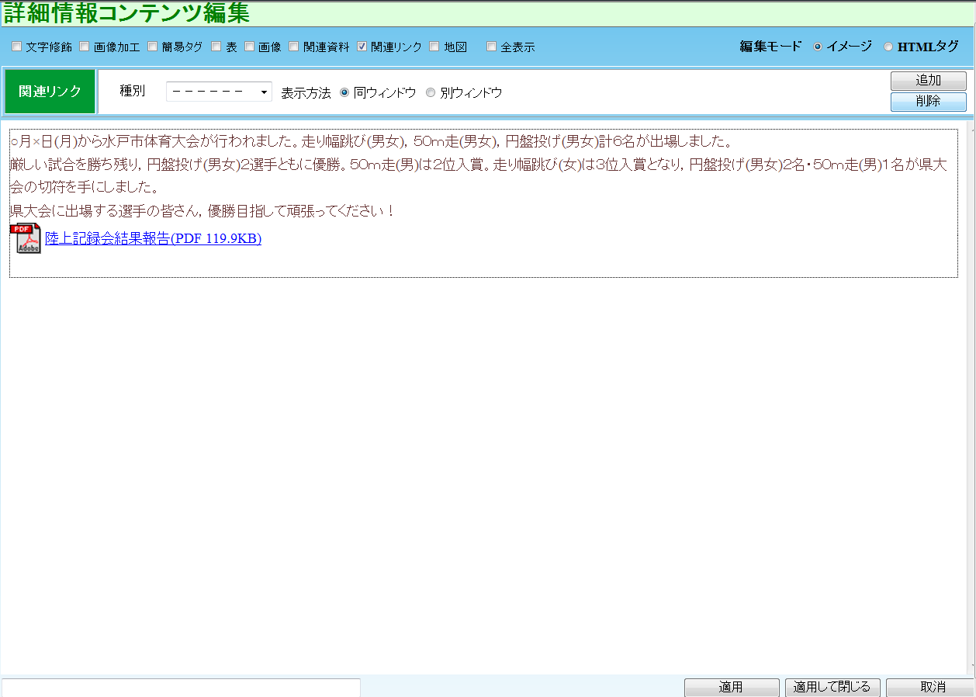
Task: Click the green 関連リンク panel label
Action: [x=50, y=92]
